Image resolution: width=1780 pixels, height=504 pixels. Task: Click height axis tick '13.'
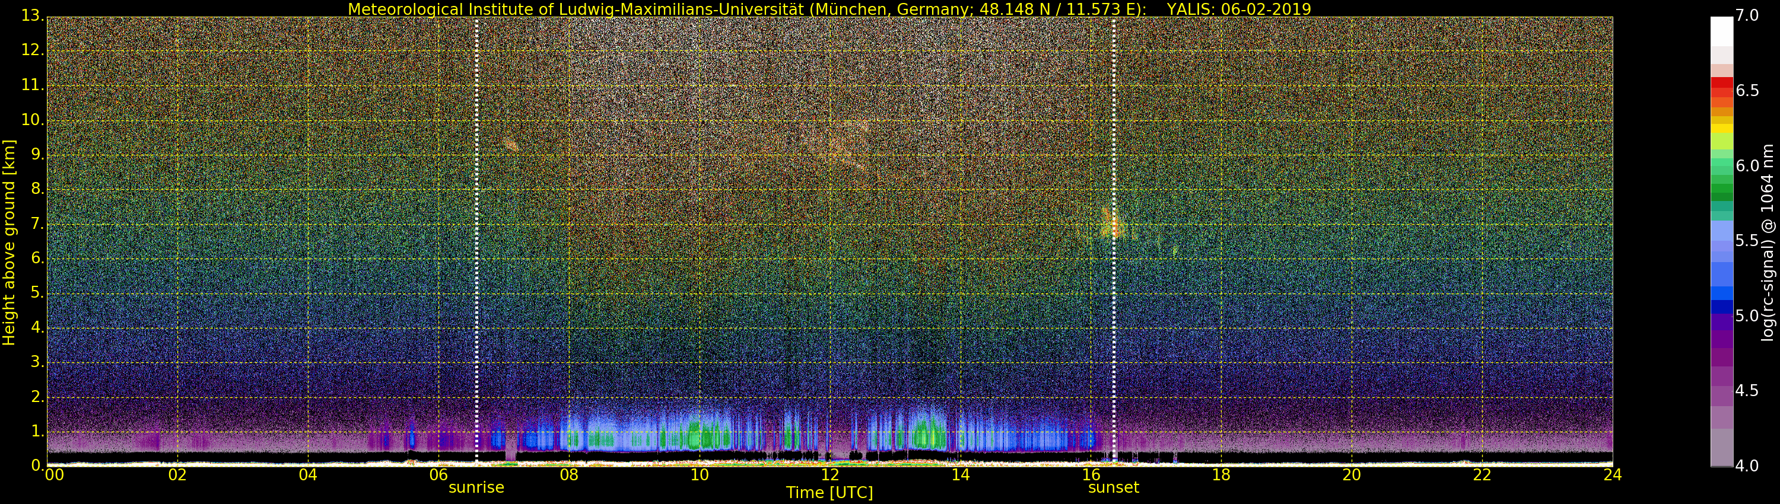(x=33, y=15)
